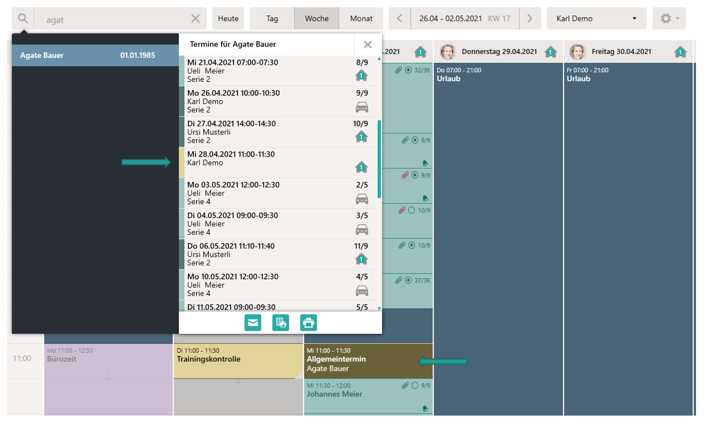Toggle status circle on Johannes Meier appointment

[x=415, y=386]
